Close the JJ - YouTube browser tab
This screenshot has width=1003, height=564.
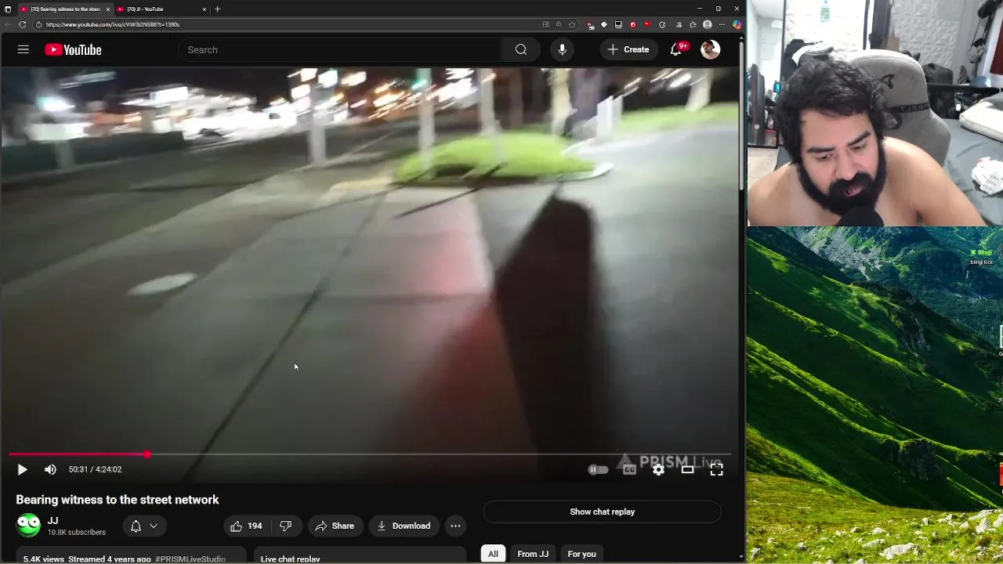tap(205, 9)
